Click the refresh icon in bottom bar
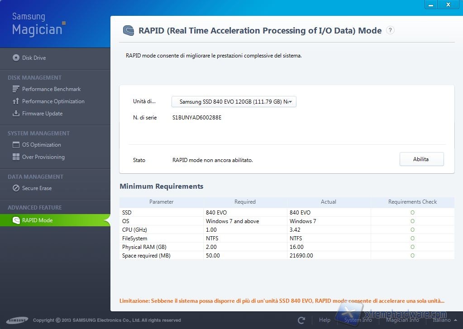Viewport: 463px width, 329px height. [301, 320]
